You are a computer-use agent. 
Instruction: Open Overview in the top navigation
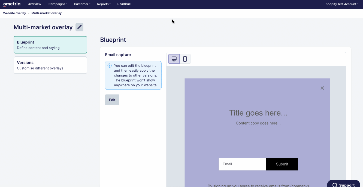pos(34,4)
